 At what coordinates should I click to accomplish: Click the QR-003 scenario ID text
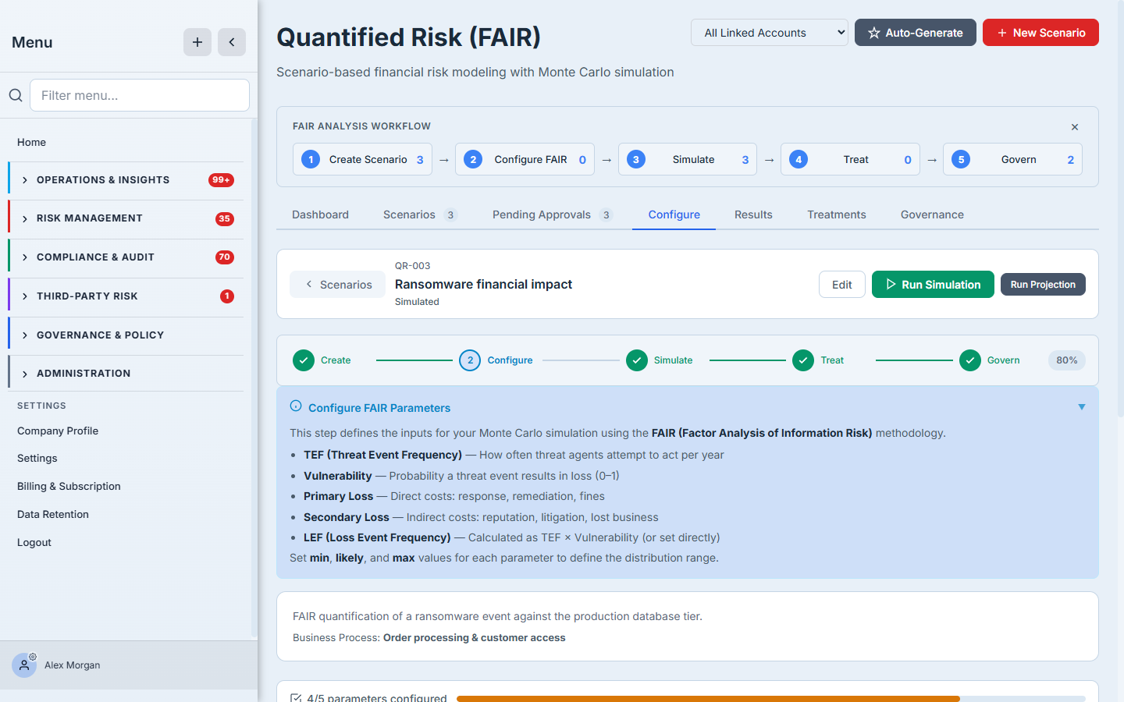click(x=413, y=266)
